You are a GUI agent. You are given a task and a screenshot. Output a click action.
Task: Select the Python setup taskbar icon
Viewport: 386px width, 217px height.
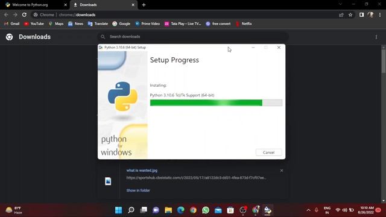click(268, 210)
